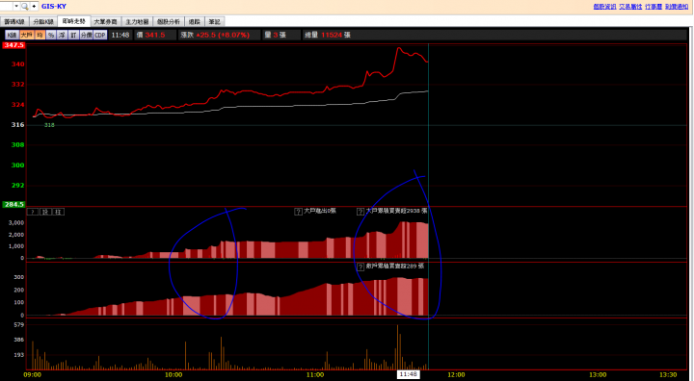Click the green 318 low price annotation
Screen dimensions: 694x381
[x=49, y=125]
